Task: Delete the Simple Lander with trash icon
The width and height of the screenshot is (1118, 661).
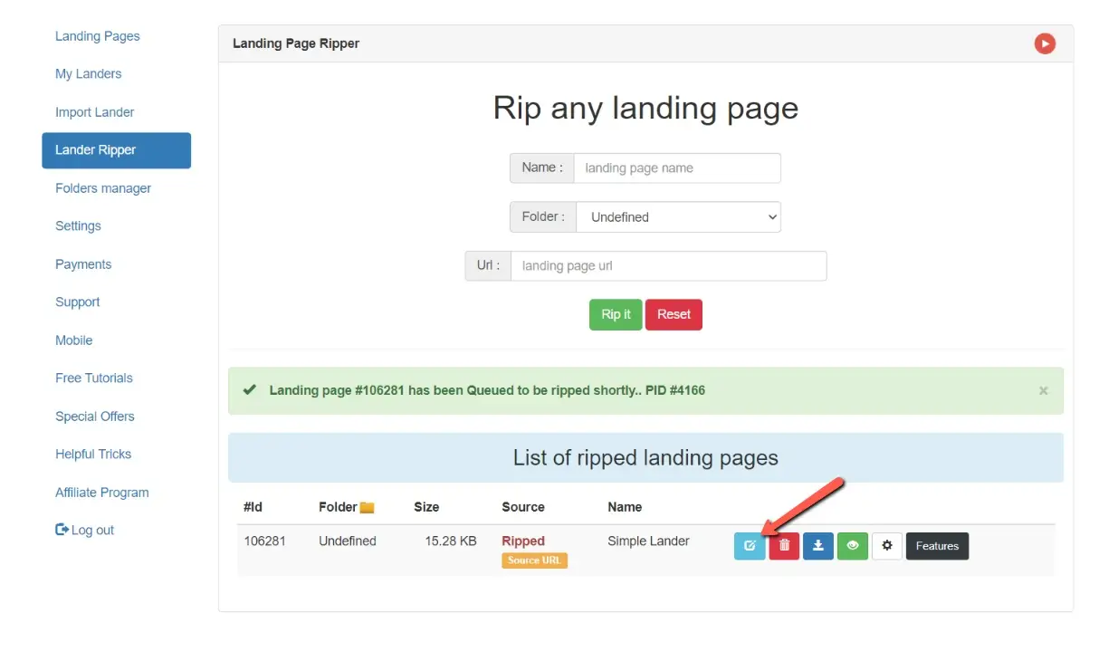Action: pyautogui.click(x=784, y=546)
